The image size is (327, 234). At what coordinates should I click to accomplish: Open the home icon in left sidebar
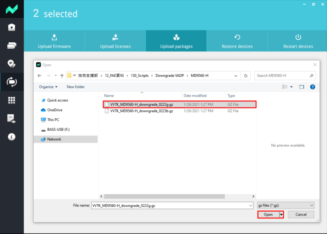coord(12,27)
